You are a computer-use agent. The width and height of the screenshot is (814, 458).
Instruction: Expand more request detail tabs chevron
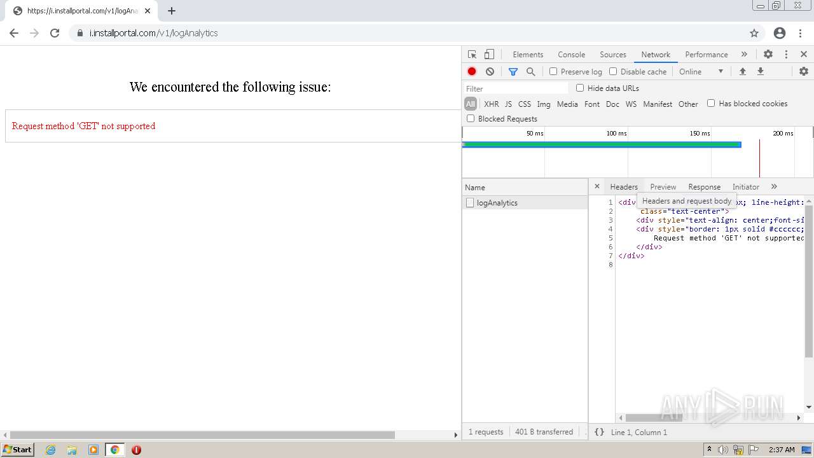(x=774, y=186)
